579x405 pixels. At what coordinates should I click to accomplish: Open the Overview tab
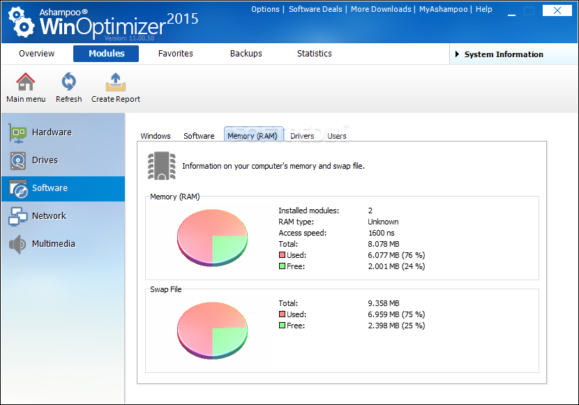[x=36, y=54]
